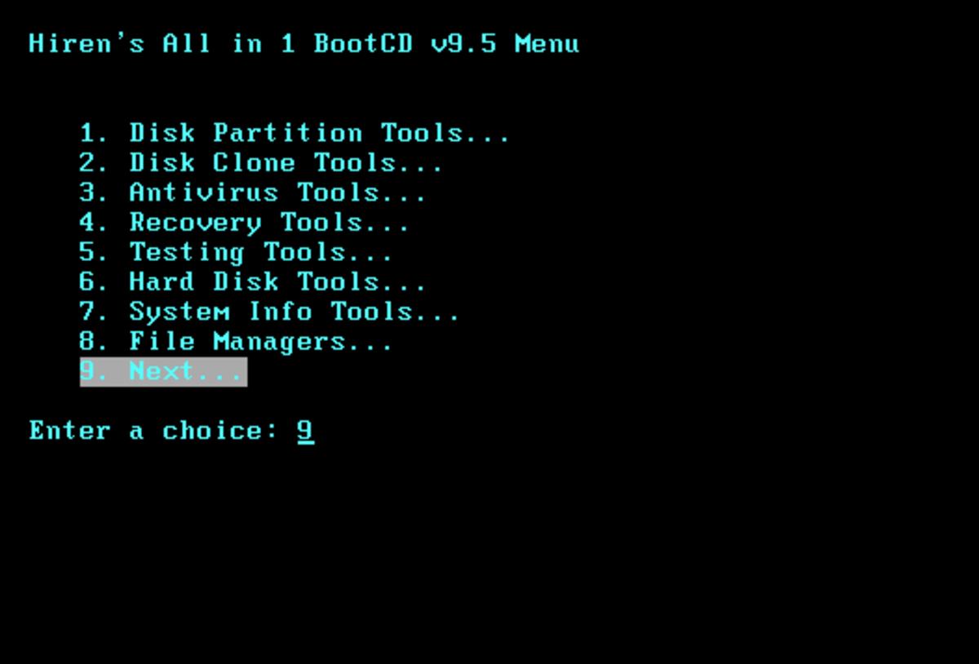Choose Antivirus Tools from the menu

pos(253,193)
